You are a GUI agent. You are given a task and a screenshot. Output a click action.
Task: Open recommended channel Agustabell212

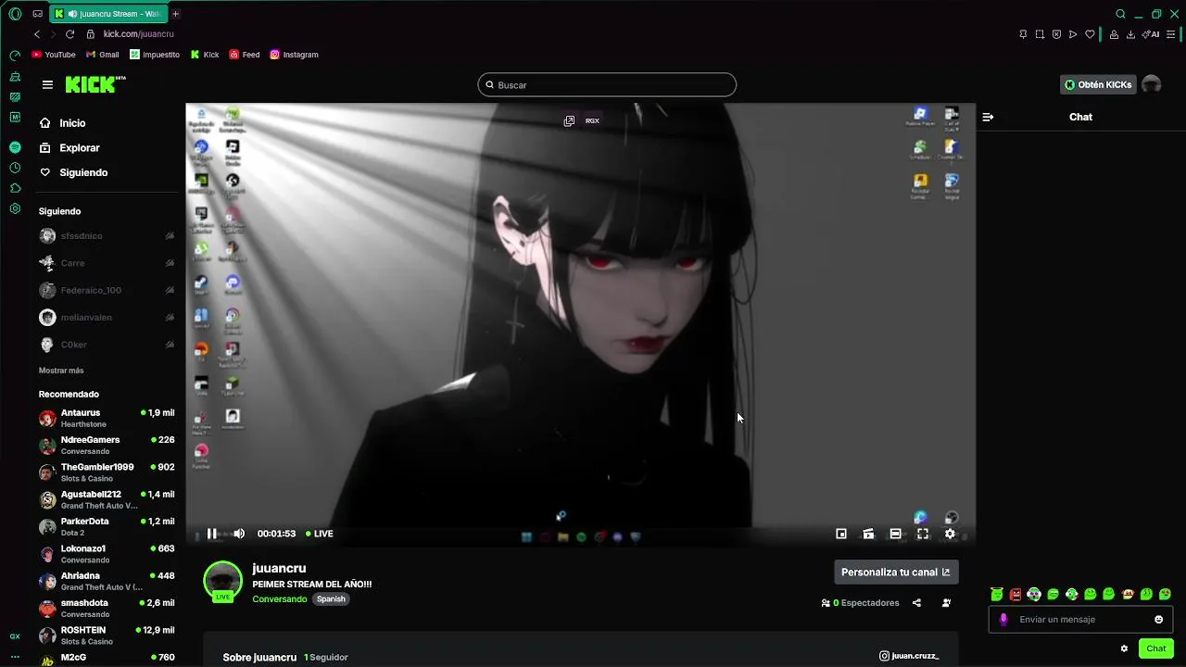(x=107, y=499)
